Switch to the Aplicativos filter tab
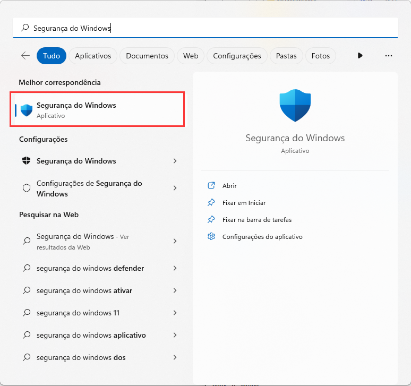 (93, 56)
